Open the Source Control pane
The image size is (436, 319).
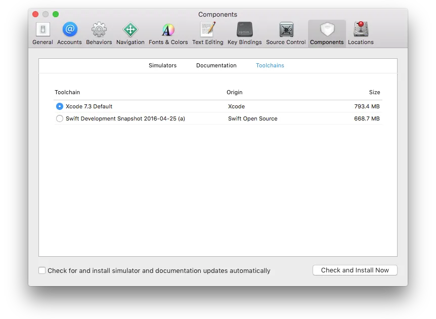click(x=286, y=33)
